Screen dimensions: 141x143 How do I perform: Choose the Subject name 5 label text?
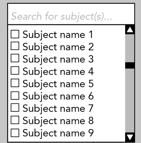pos(58,84)
